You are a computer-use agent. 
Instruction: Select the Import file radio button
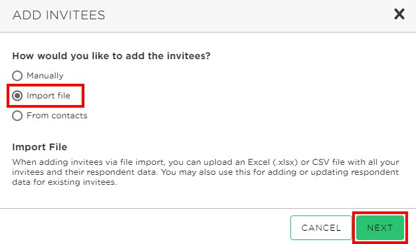pos(17,96)
